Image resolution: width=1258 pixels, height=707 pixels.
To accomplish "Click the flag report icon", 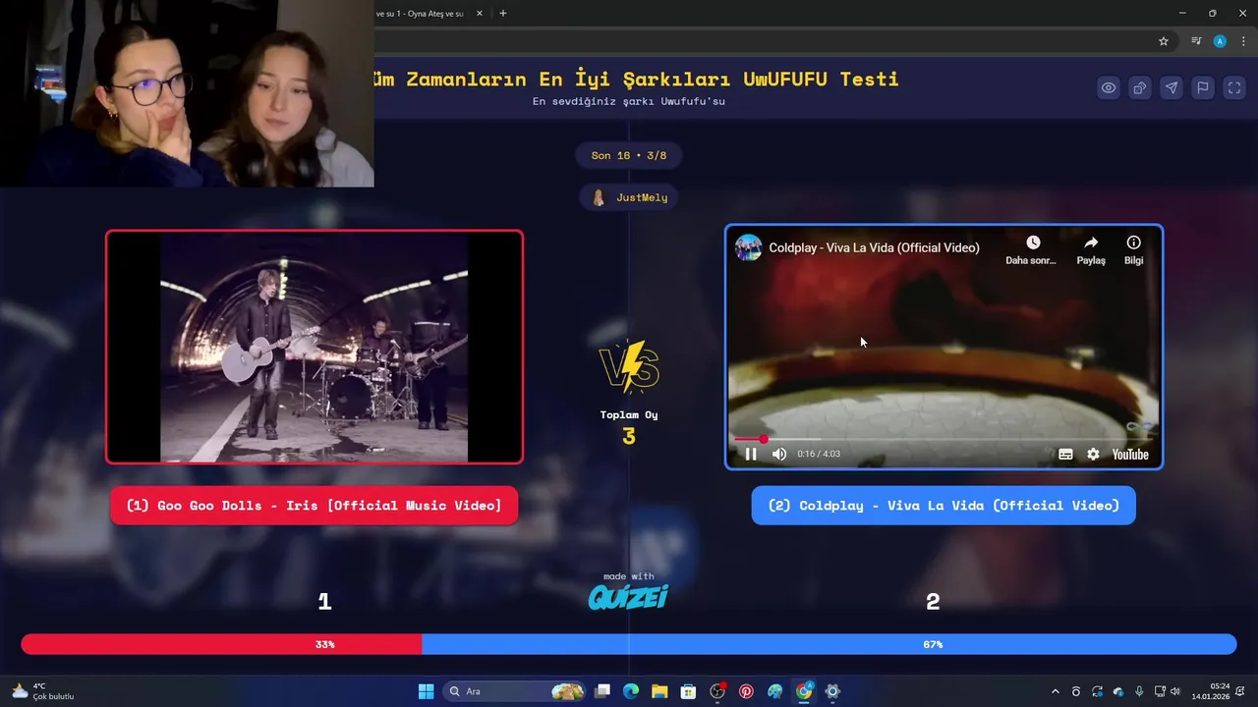I will coord(1203,87).
